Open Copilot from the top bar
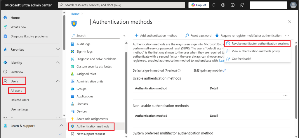 (199, 5)
